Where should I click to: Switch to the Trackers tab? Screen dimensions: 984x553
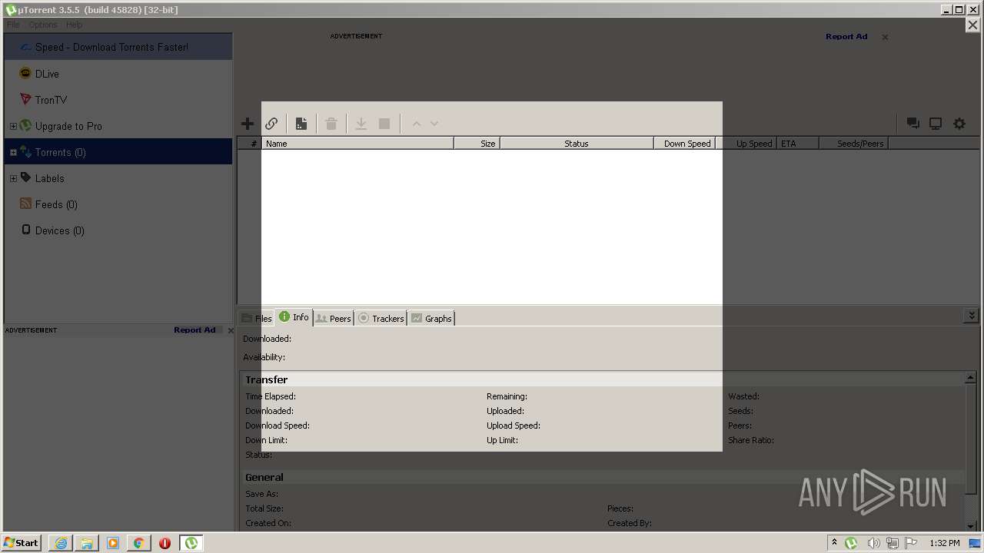pyautogui.click(x=381, y=318)
